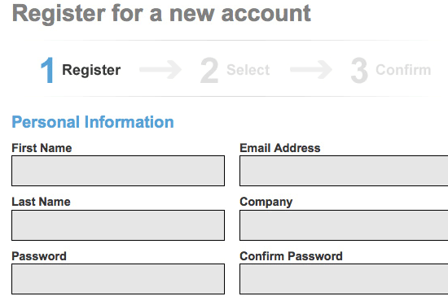Click the gray step number 3
Viewport: 448px width, 305px height.
tap(359, 70)
